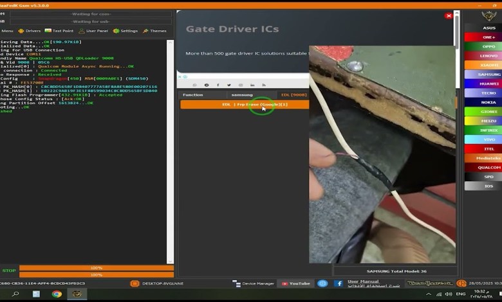Open the Facebook icon link
The image size is (502, 302).
point(338,283)
